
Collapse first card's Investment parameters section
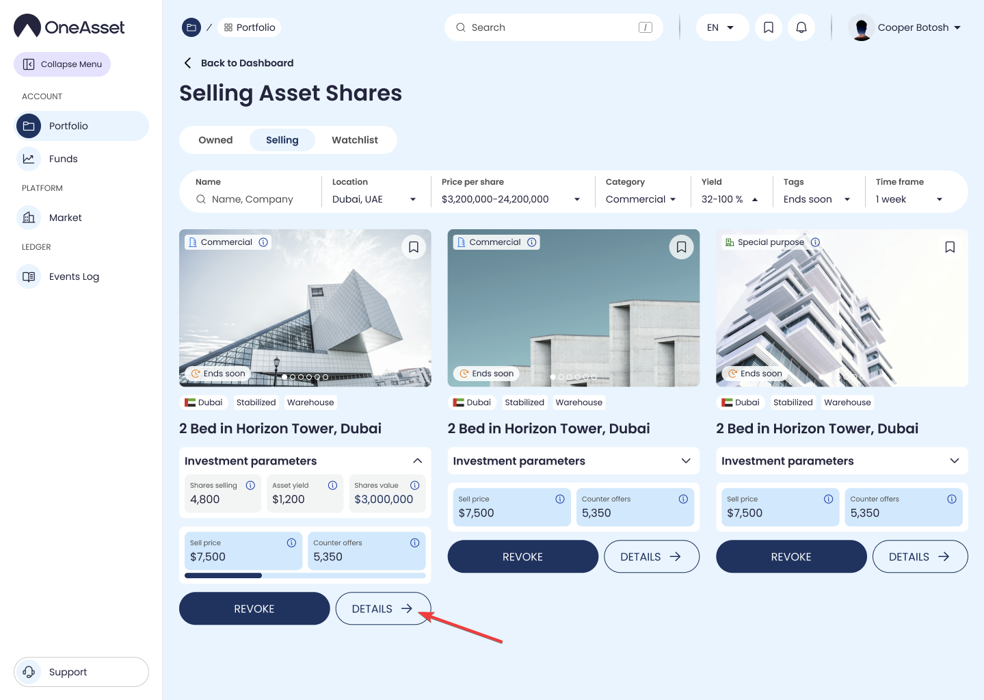417,461
